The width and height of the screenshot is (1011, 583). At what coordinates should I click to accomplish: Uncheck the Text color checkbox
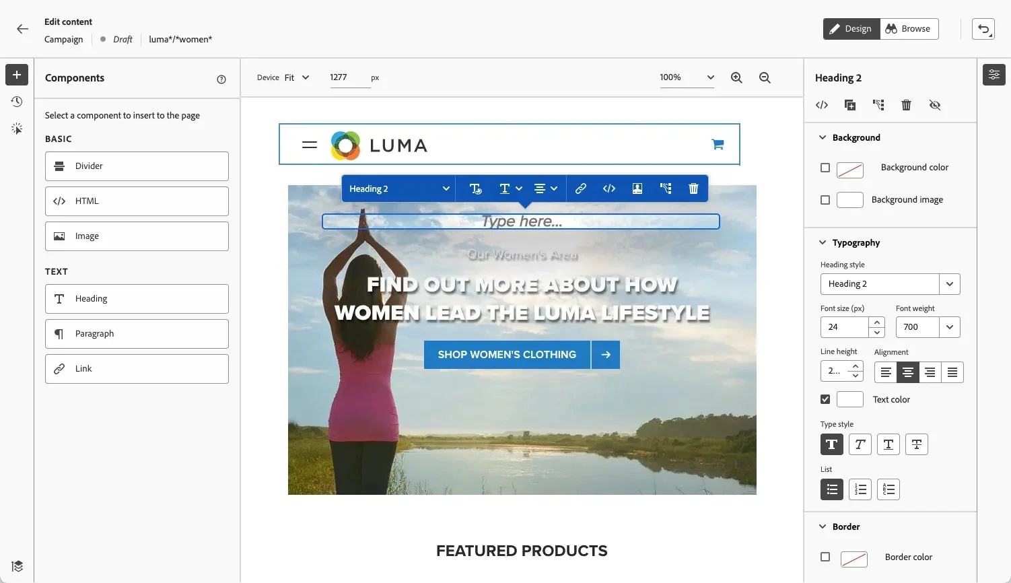[x=825, y=399]
